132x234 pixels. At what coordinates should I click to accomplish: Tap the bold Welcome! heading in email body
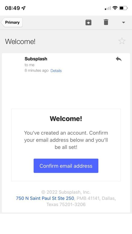tap(66, 119)
